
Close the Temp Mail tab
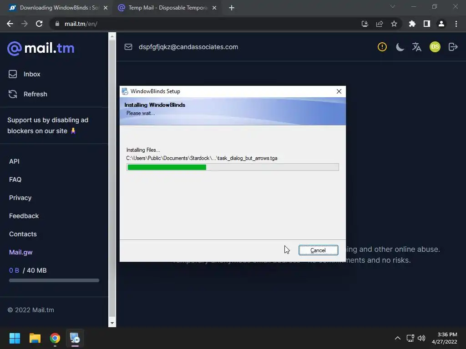[214, 8]
